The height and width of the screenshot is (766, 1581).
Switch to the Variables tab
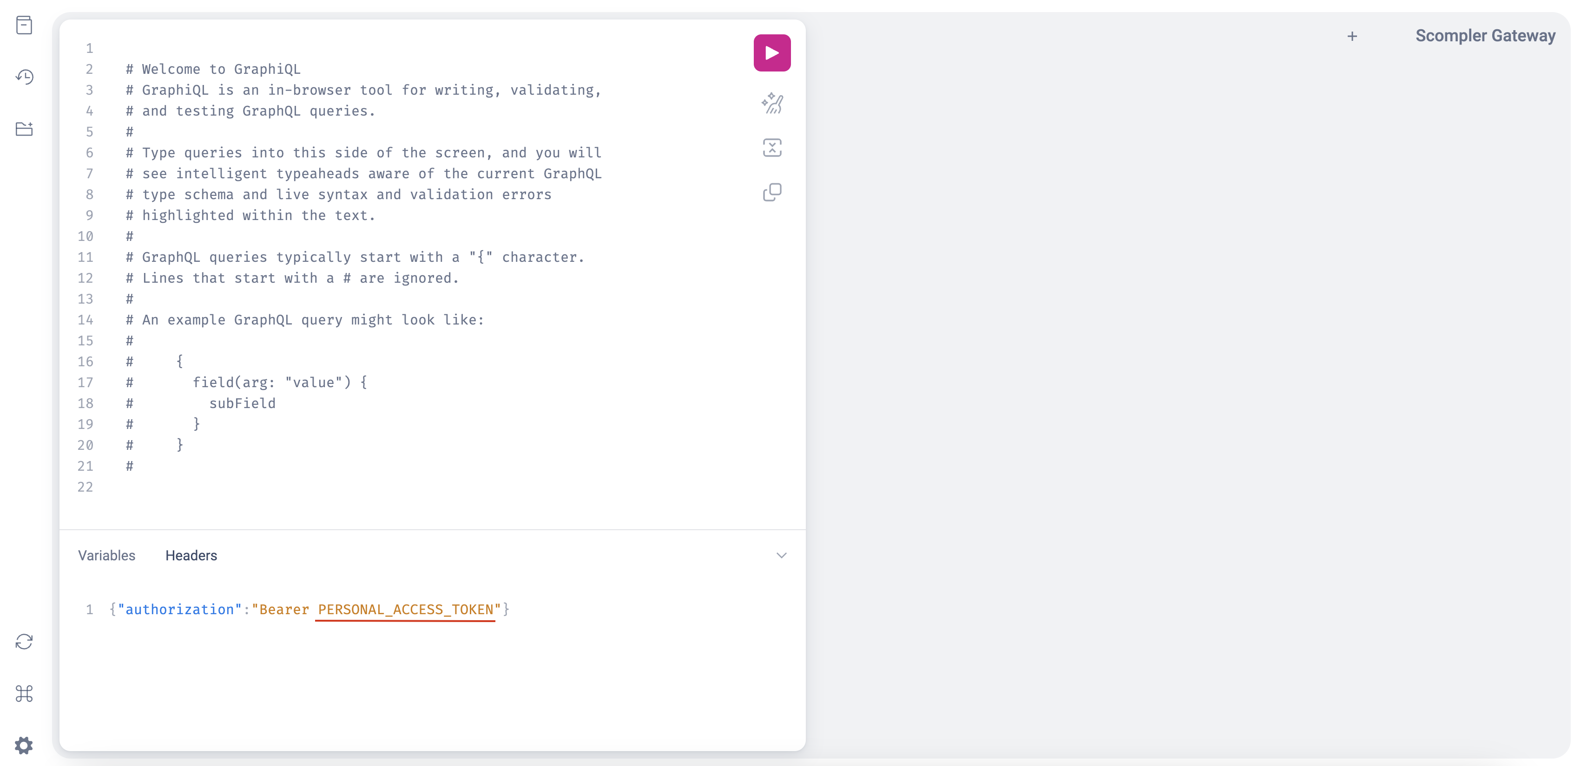click(x=107, y=555)
